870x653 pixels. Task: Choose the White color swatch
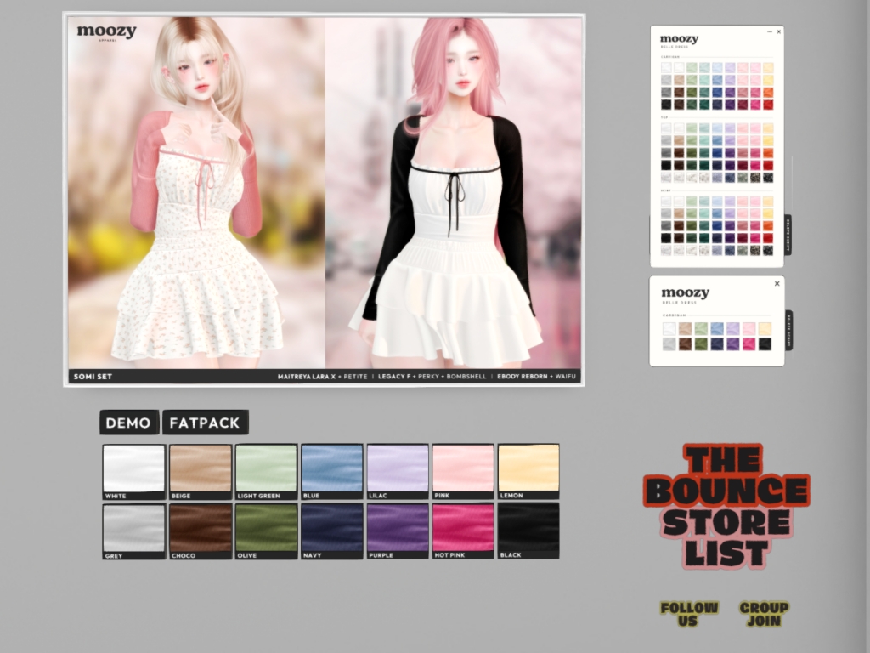click(x=133, y=472)
